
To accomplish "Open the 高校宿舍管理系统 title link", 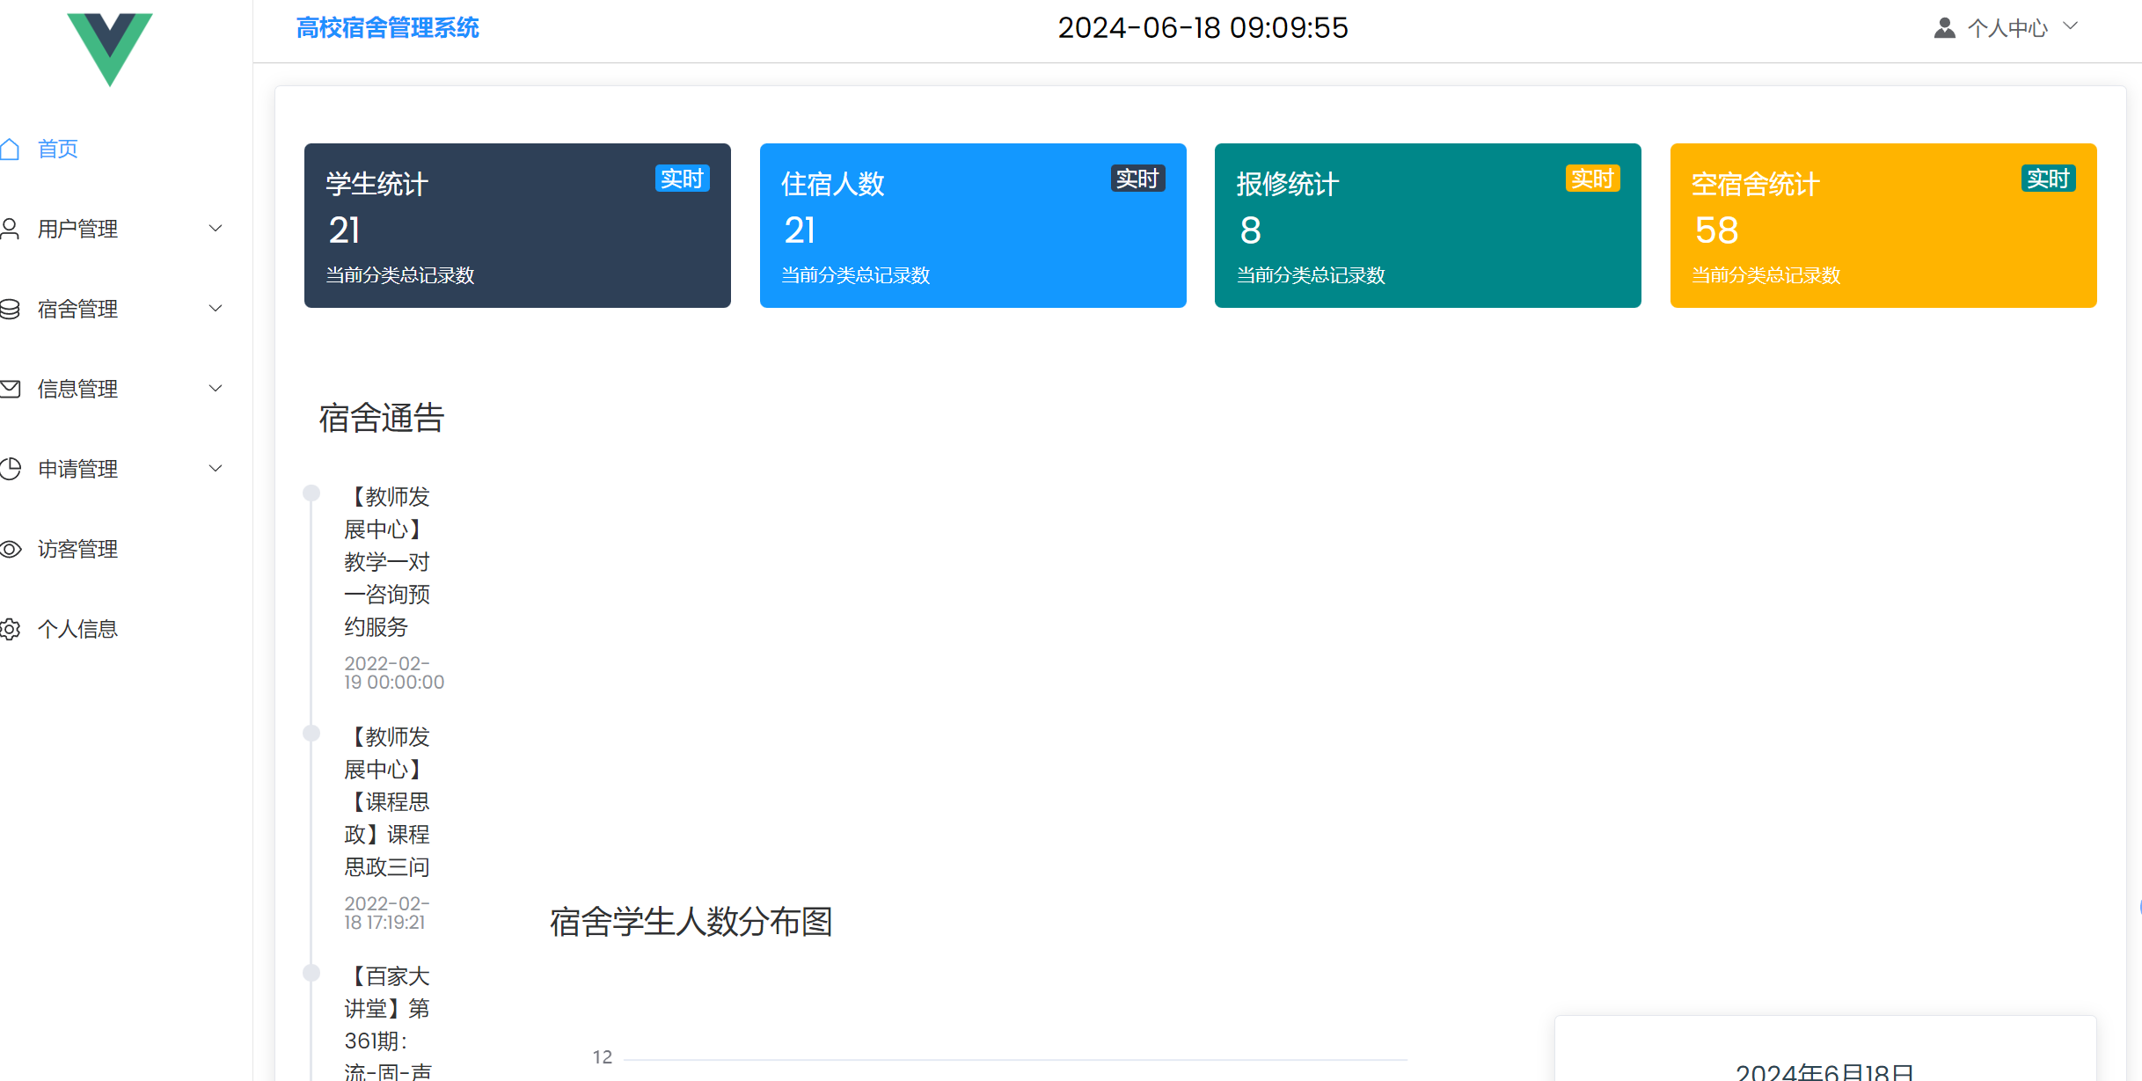I will [x=388, y=27].
